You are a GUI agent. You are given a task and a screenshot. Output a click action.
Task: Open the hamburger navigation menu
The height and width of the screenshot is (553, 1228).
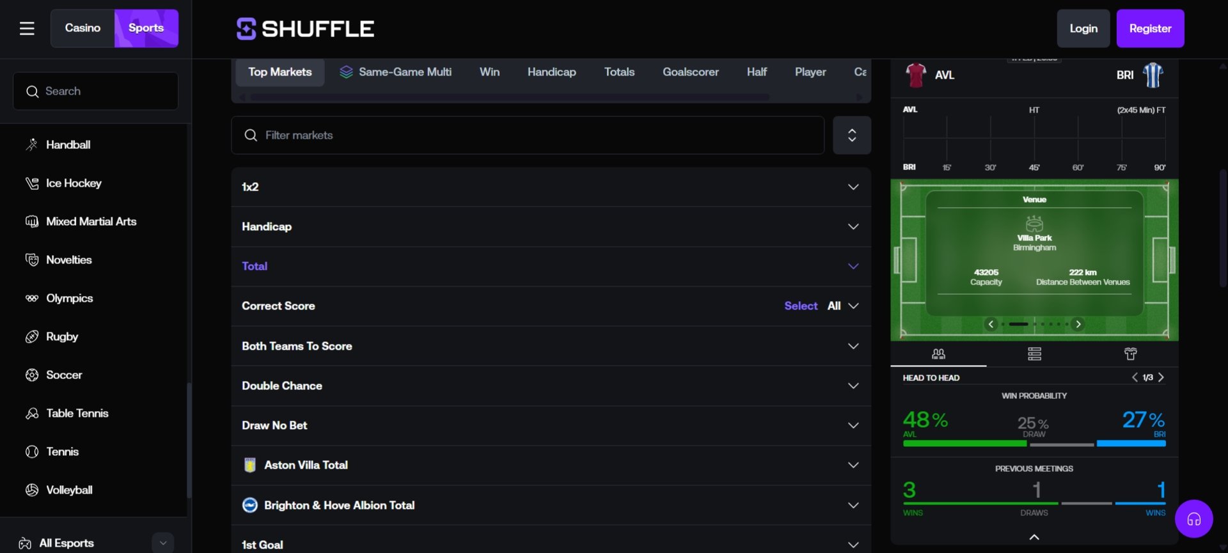click(x=27, y=28)
